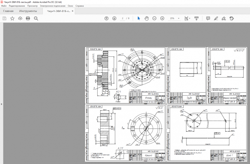
Task: Open the 25% zoom level dropdown
Action: [x=179, y=18]
